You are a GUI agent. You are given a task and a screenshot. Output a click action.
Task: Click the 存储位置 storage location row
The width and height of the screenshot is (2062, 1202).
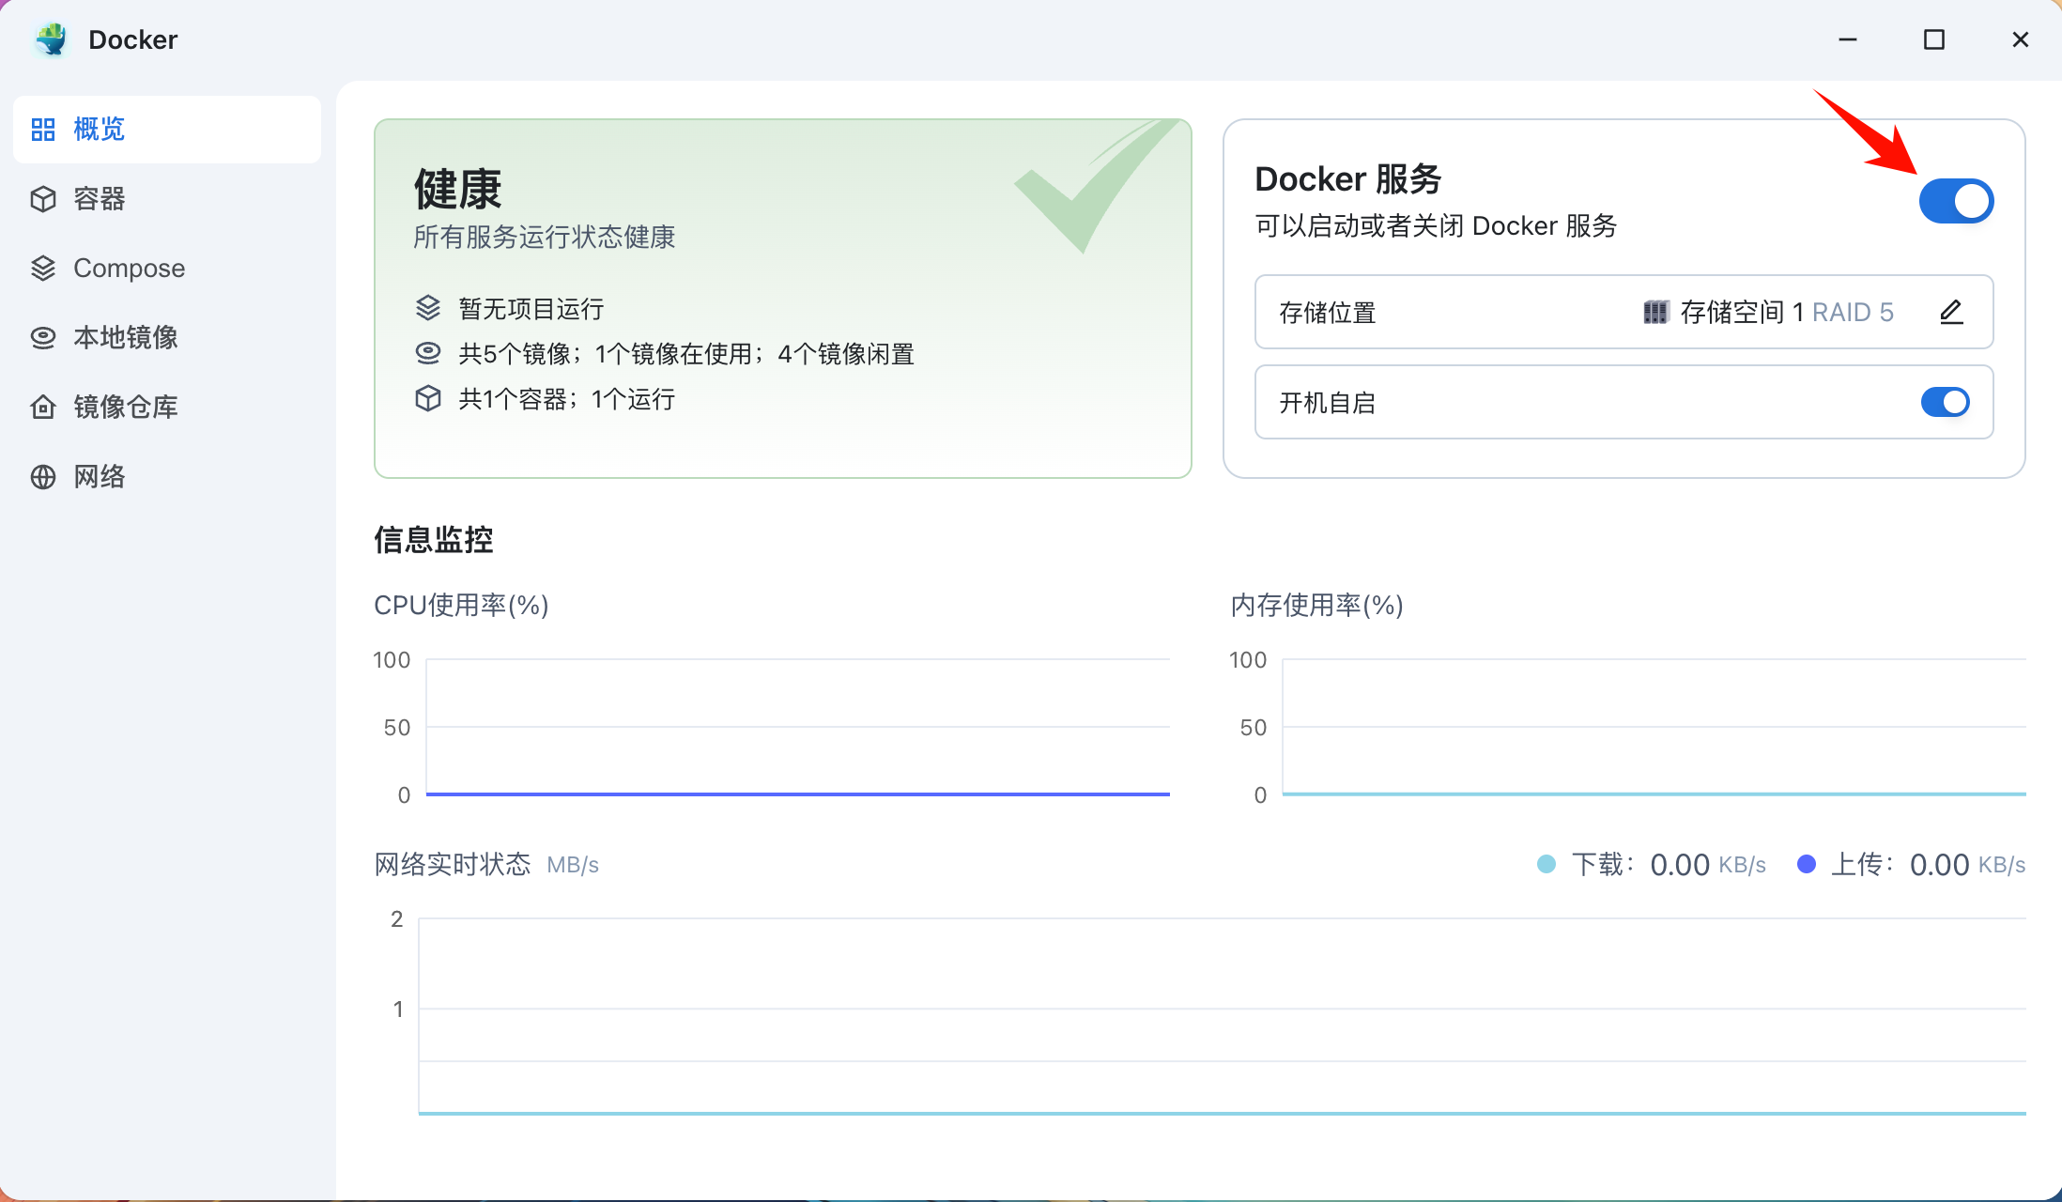(x=1624, y=312)
